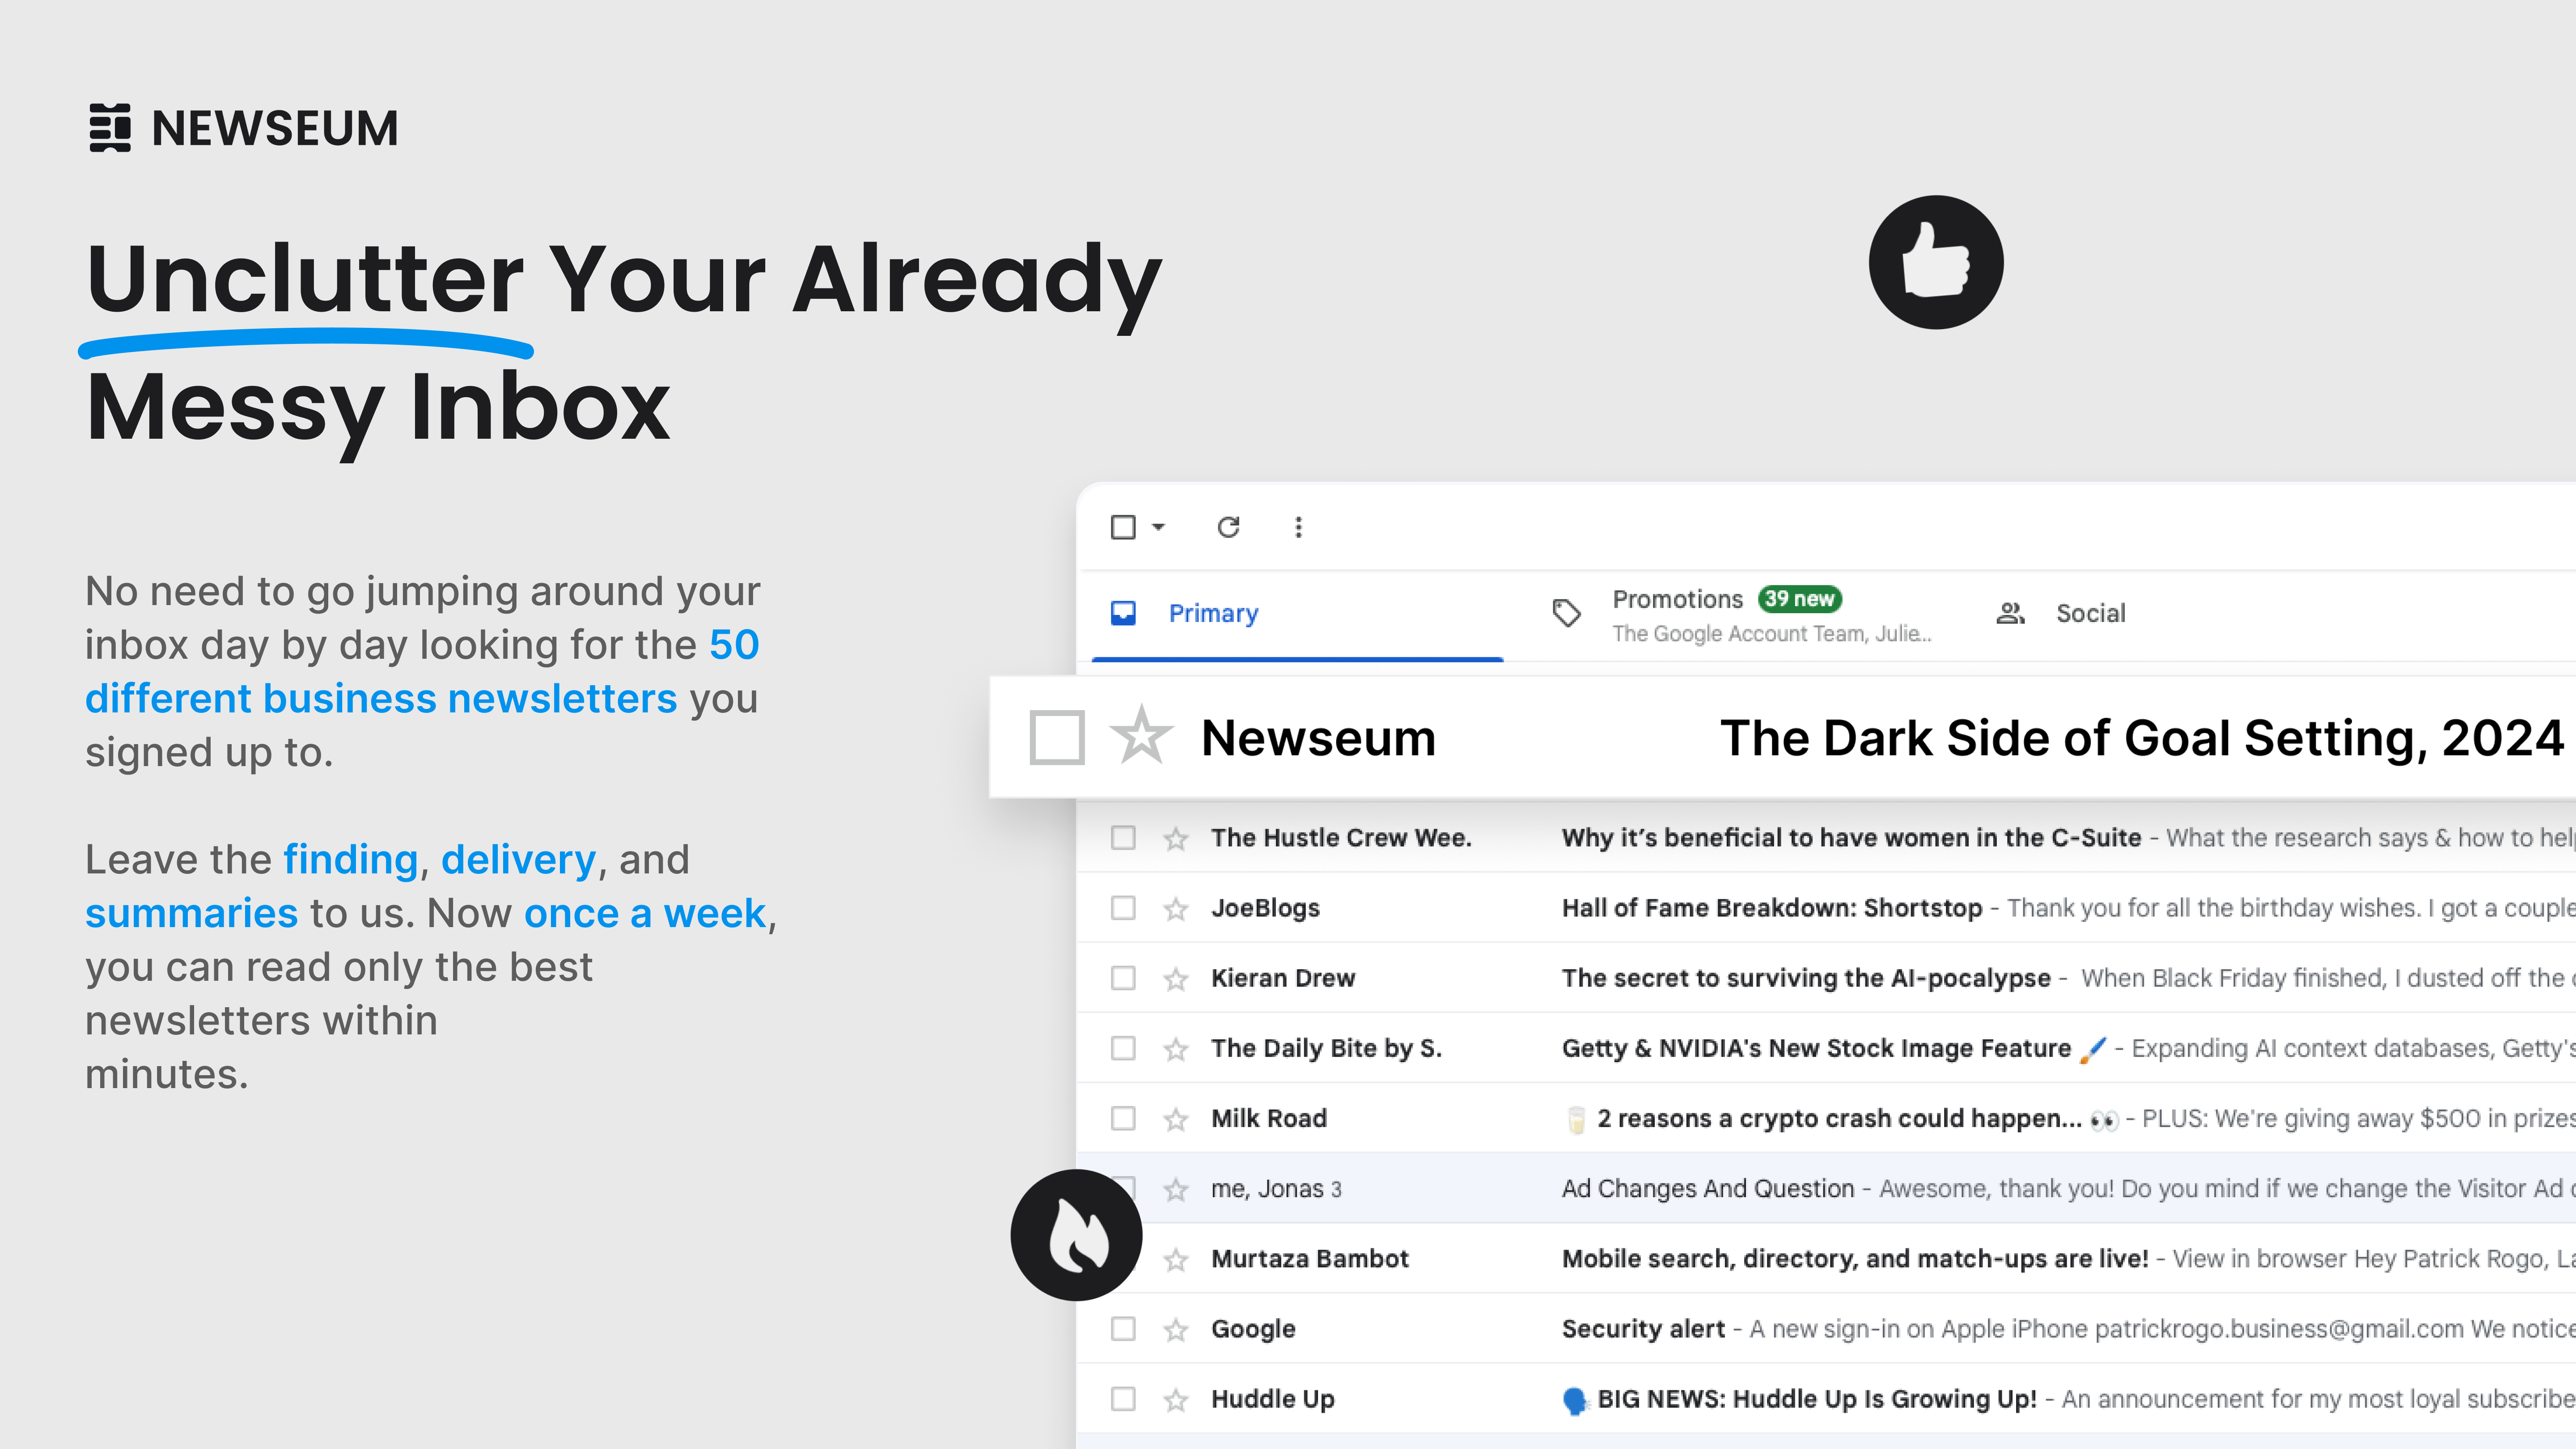Click the Primary inbox tray icon
2576x1449 pixels.
tap(1123, 613)
